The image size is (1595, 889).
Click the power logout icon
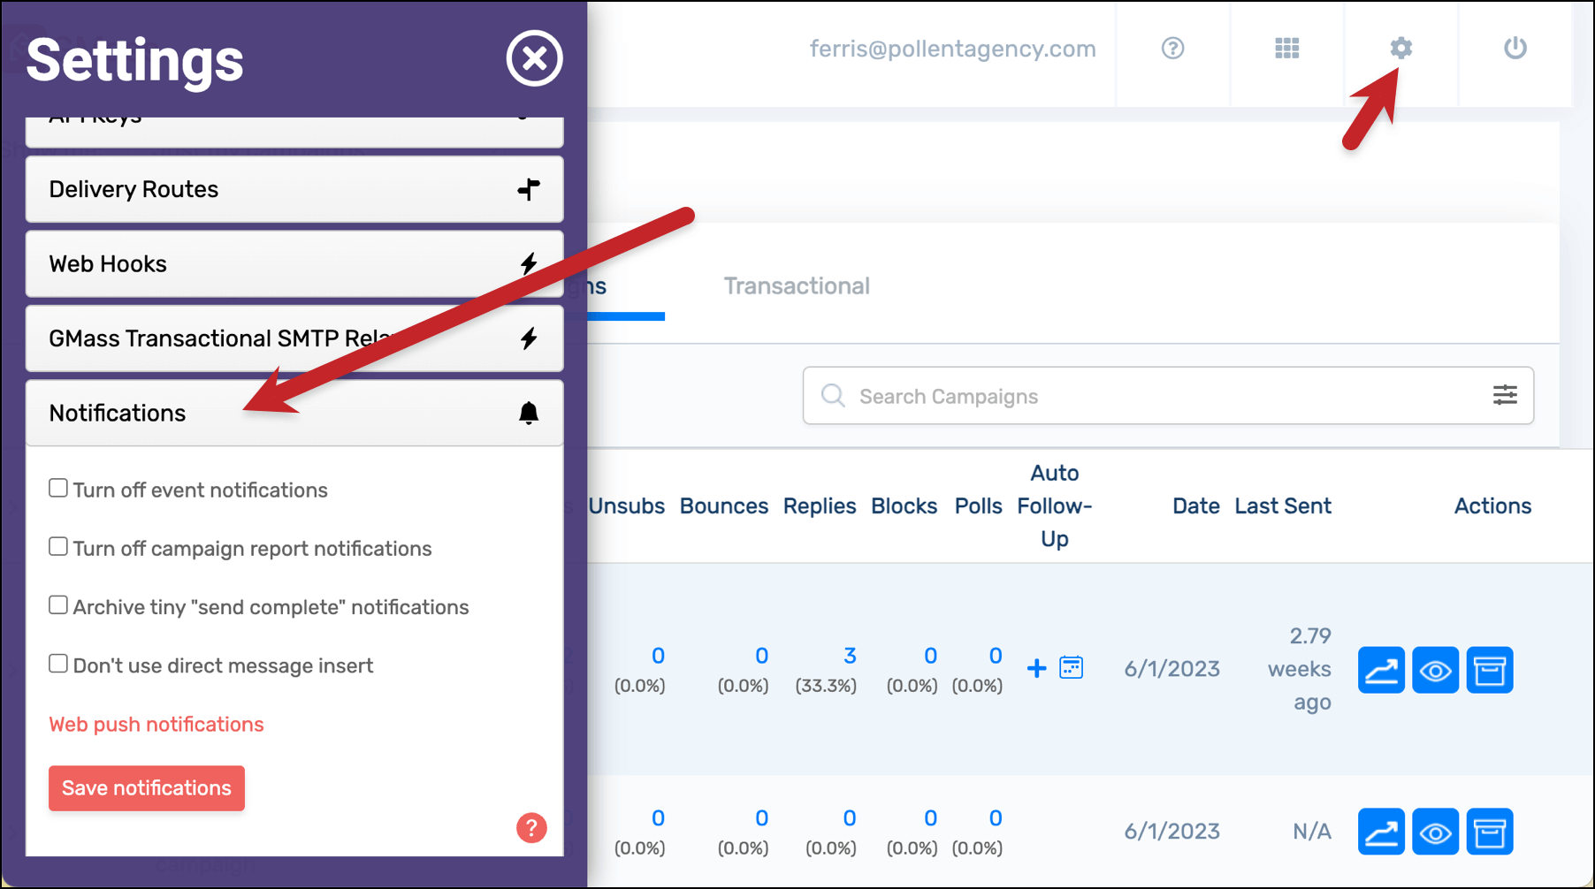[1515, 49]
